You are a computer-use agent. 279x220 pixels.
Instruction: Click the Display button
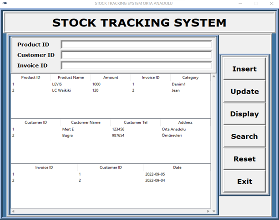click(x=244, y=114)
